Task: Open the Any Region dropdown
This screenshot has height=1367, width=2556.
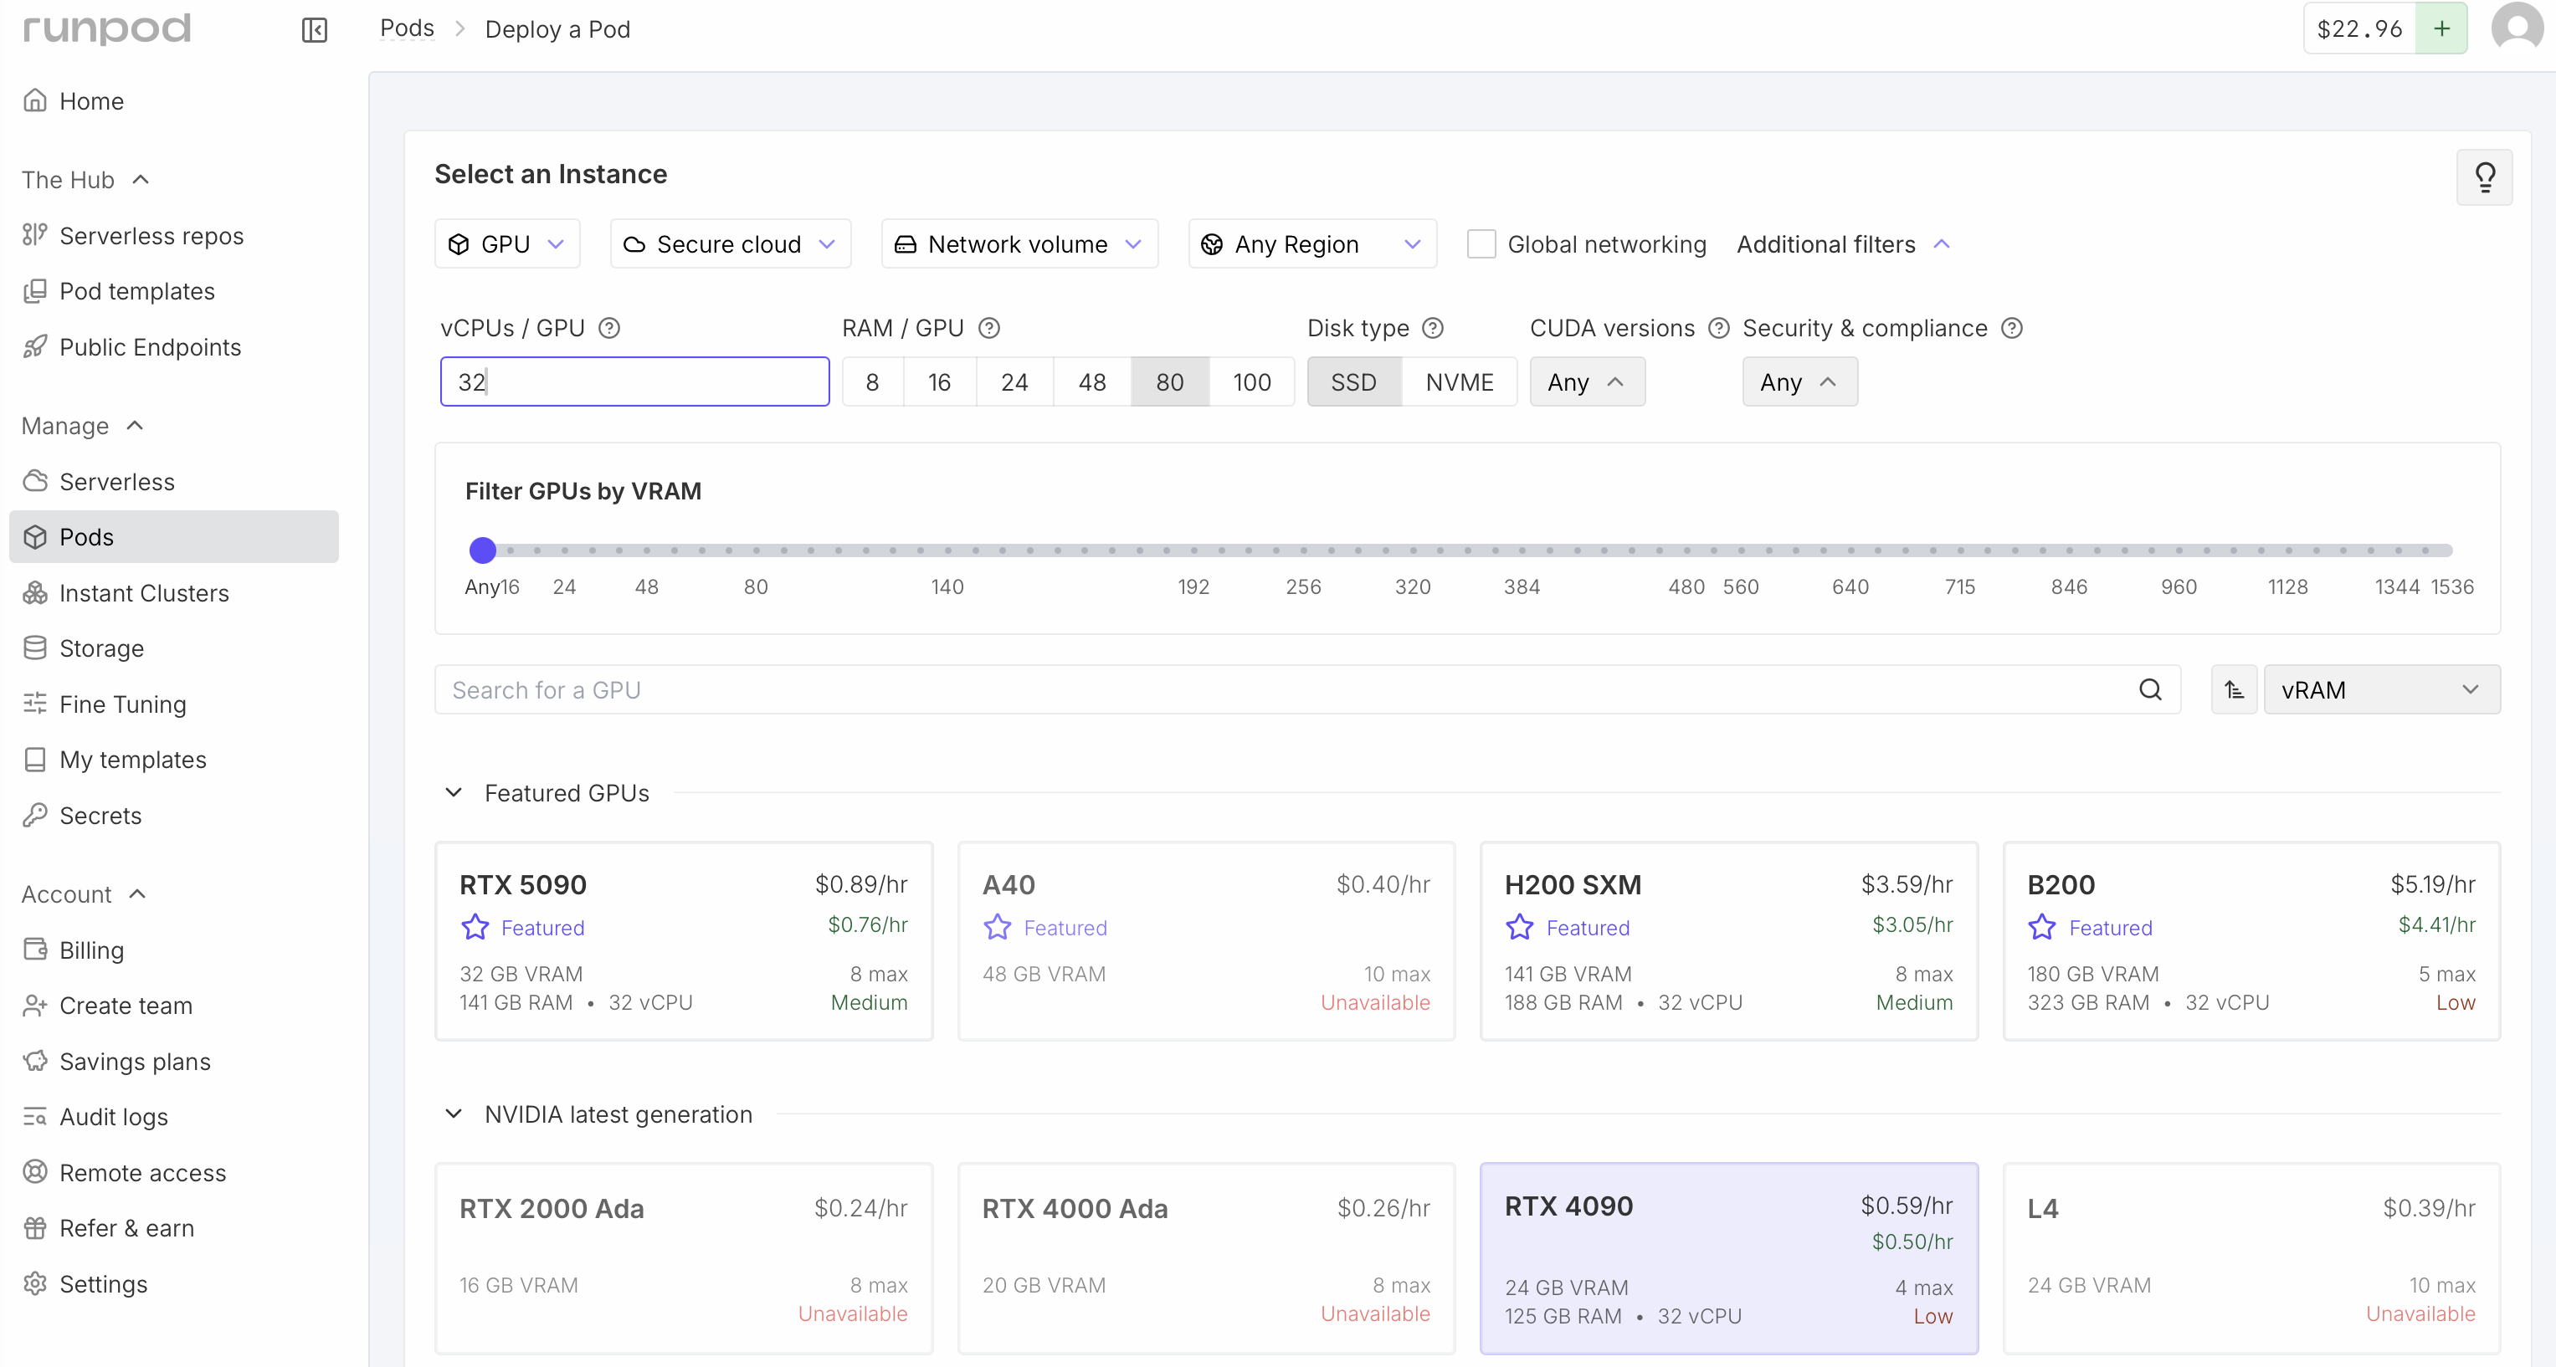Action: tap(1311, 244)
